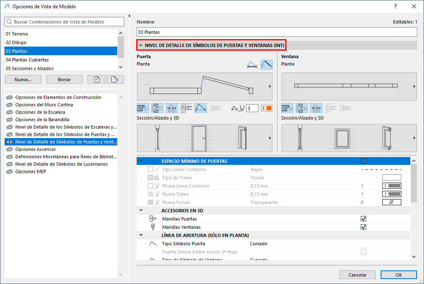Show Opciones del Muro Cortina eye
Screen dimensions: 424x284
point(9,105)
